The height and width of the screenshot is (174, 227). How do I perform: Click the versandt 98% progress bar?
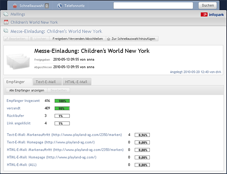coord(62,108)
